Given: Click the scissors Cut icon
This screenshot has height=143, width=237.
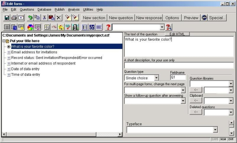Looking at the screenshot, I should (44, 18).
